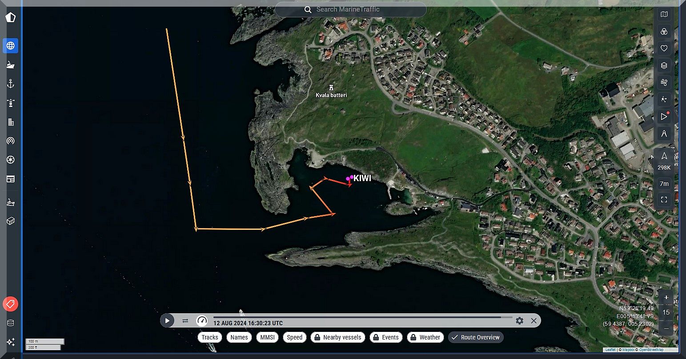Toggle the Tracks display chip
This screenshot has height=359, width=686.
[210, 337]
